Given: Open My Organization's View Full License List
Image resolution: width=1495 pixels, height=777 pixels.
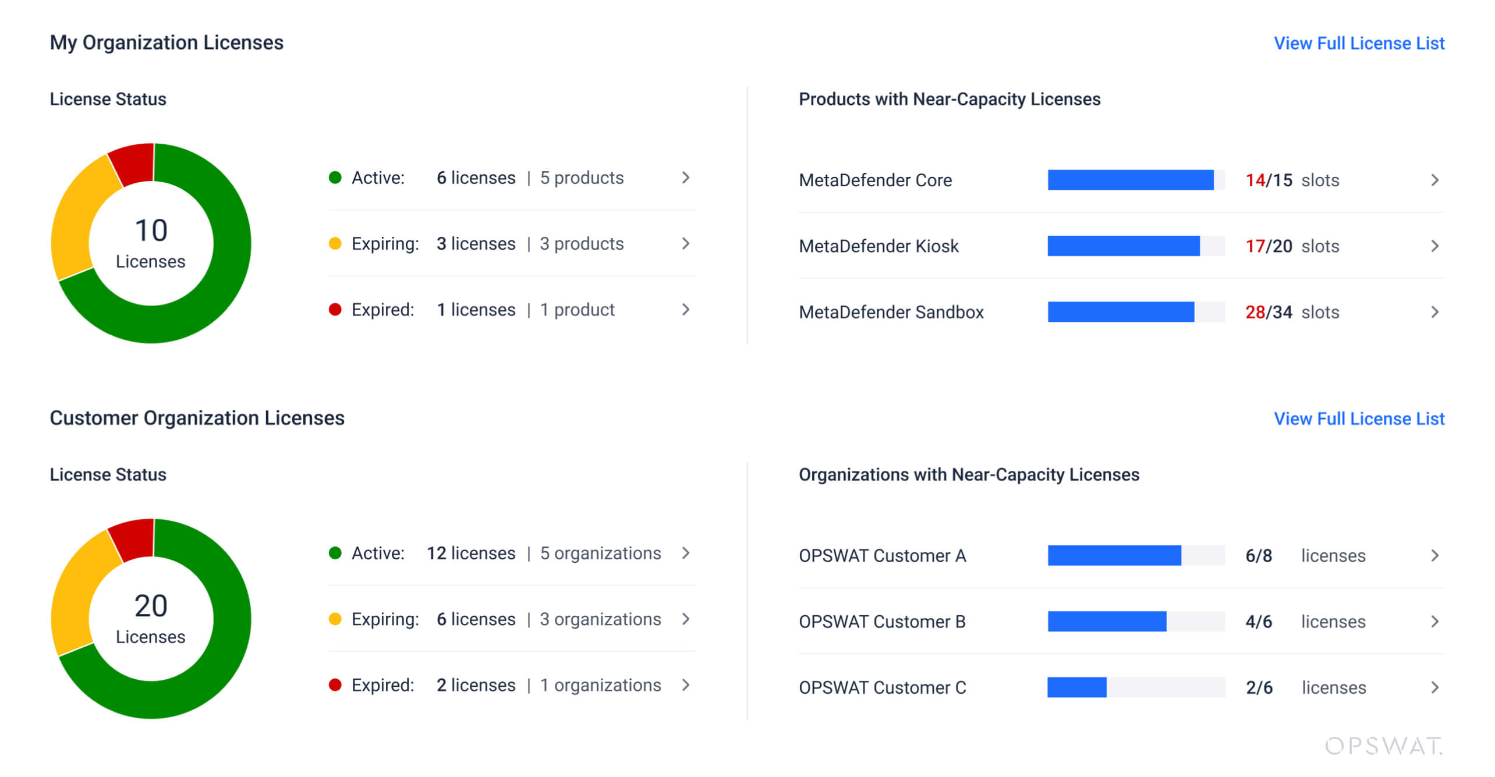Looking at the screenshot, I should pyautogui.click(x=1358, y=43).
